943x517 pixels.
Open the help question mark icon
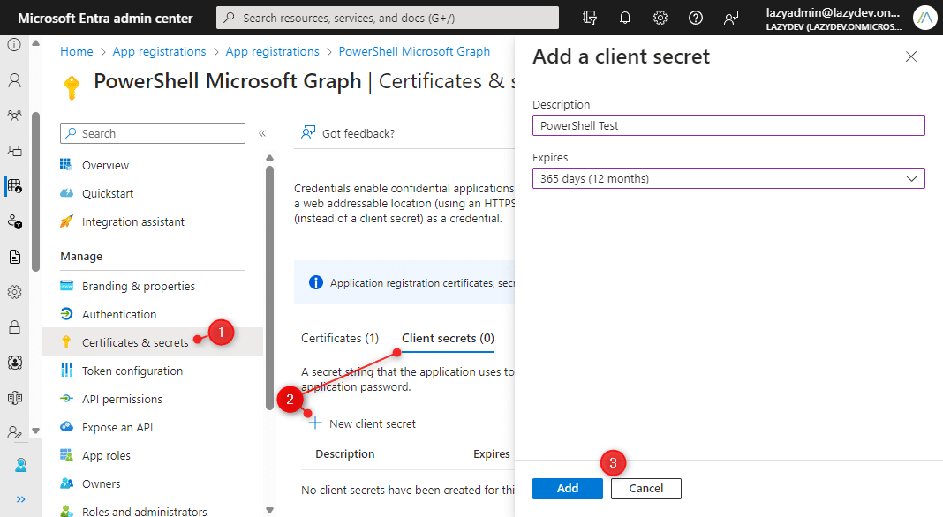tap(696, 18)
